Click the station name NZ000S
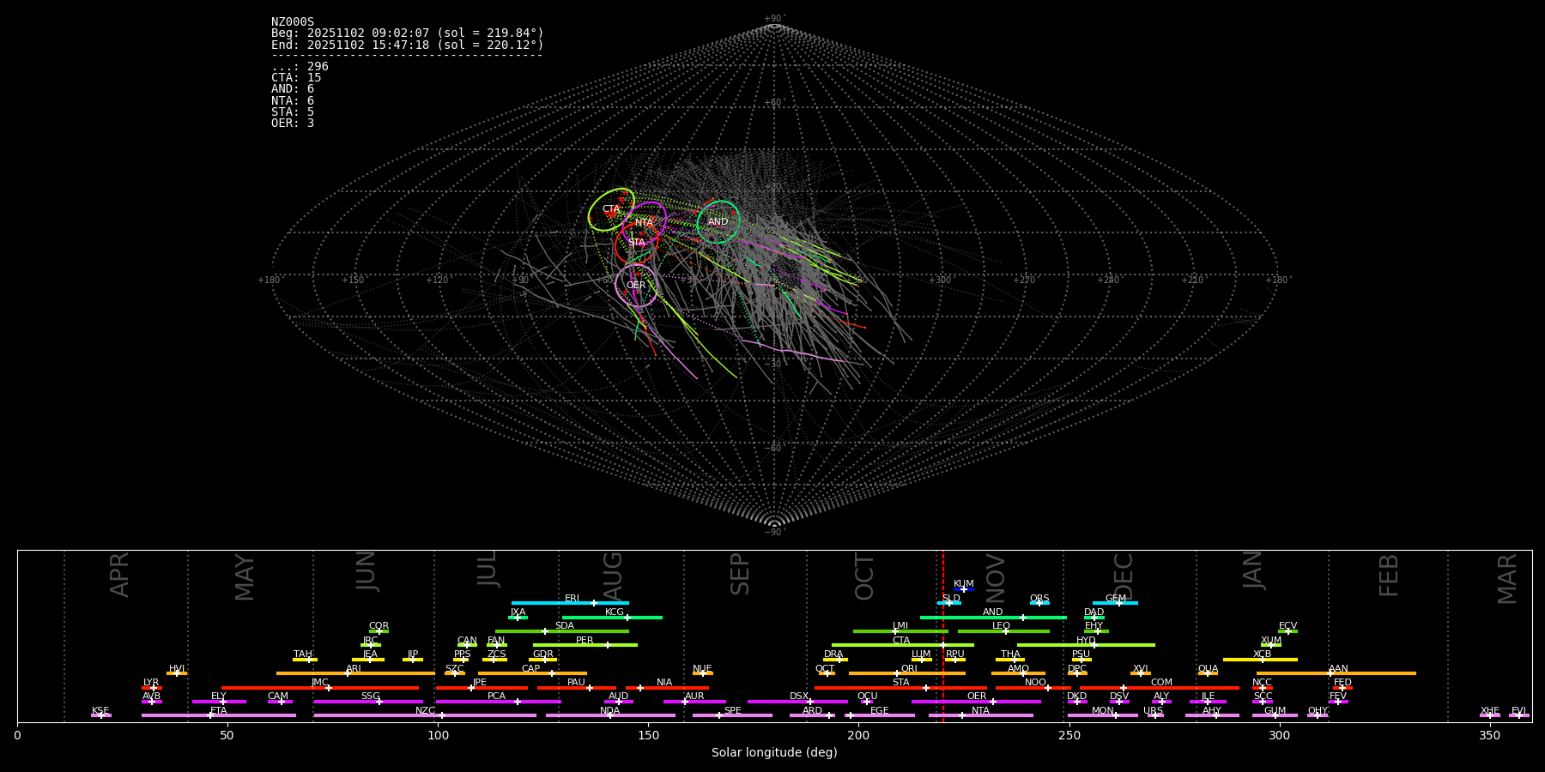1545x772 pixels. click(293, 22)
